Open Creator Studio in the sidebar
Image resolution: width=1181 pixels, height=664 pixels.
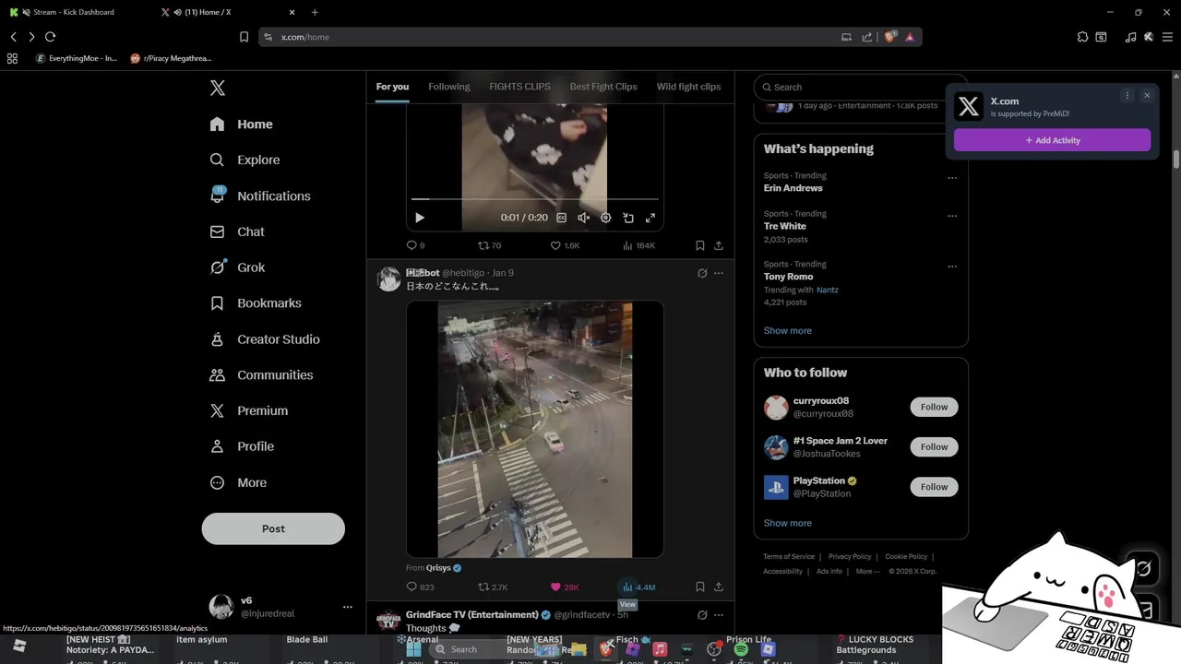265,338
